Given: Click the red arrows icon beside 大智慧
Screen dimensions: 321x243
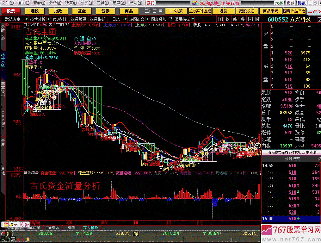Looking at the screenshot, I should (20, 239).
